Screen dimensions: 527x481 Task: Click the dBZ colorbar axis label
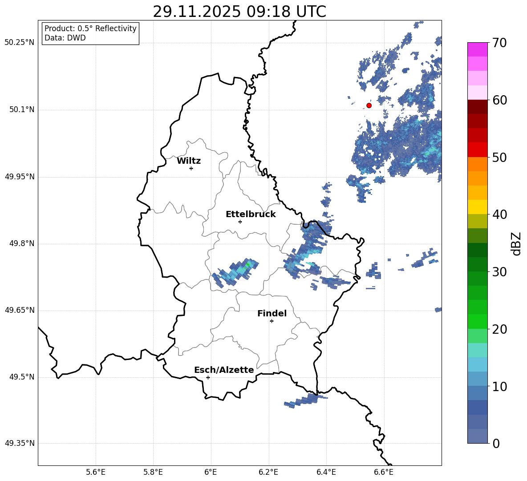click(516, 243)
